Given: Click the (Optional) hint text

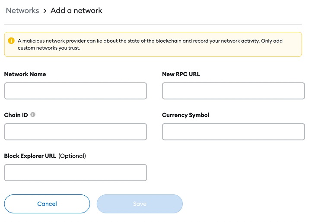Looking at the screenshot, I should pyautogui.click(x=72, y=156).
